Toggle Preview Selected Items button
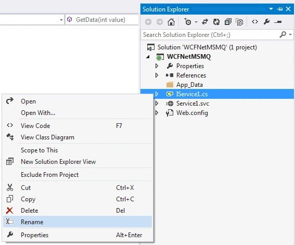295x245 pixels. pyautogui.click(x=278, y=22)
